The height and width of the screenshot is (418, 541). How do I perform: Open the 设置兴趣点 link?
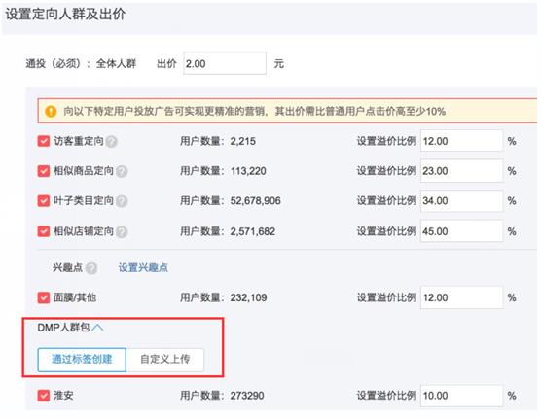pos(143,267)
